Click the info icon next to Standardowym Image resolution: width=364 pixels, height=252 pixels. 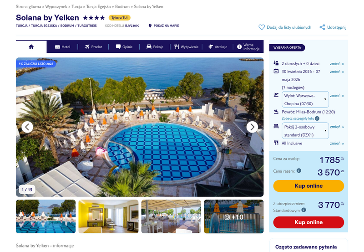click(x=303, y=210)
